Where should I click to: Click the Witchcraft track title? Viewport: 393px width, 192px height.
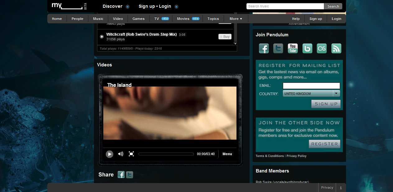[142, 34]
